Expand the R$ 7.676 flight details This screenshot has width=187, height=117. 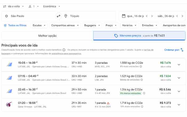point(179,65)
